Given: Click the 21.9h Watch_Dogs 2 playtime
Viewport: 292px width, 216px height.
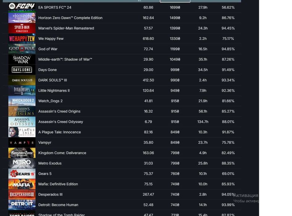Looking at the screenshot, I should coord(203,101).
